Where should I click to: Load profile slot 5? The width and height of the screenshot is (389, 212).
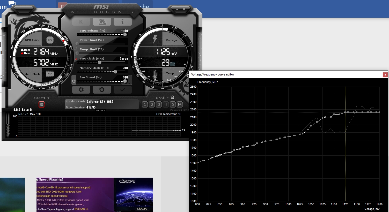pos(173,104)
